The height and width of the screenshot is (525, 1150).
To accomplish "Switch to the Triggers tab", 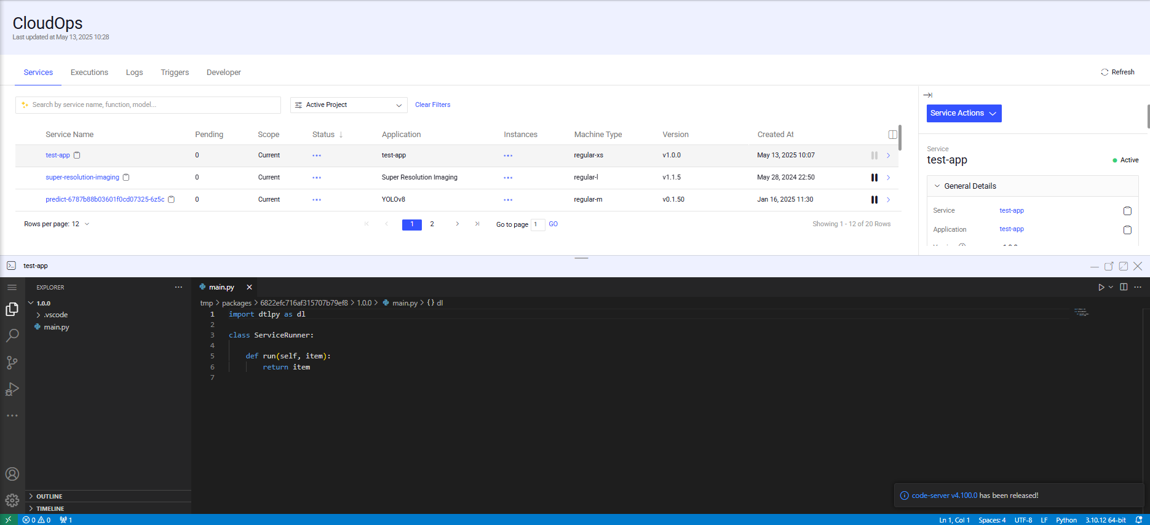I will coord(175,73).
